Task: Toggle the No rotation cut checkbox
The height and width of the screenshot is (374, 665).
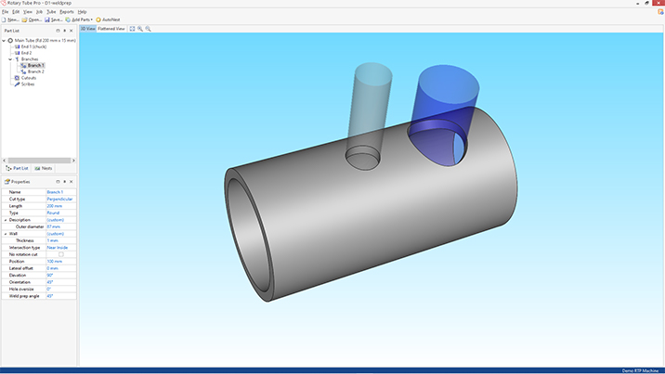Action: (61, 254)
